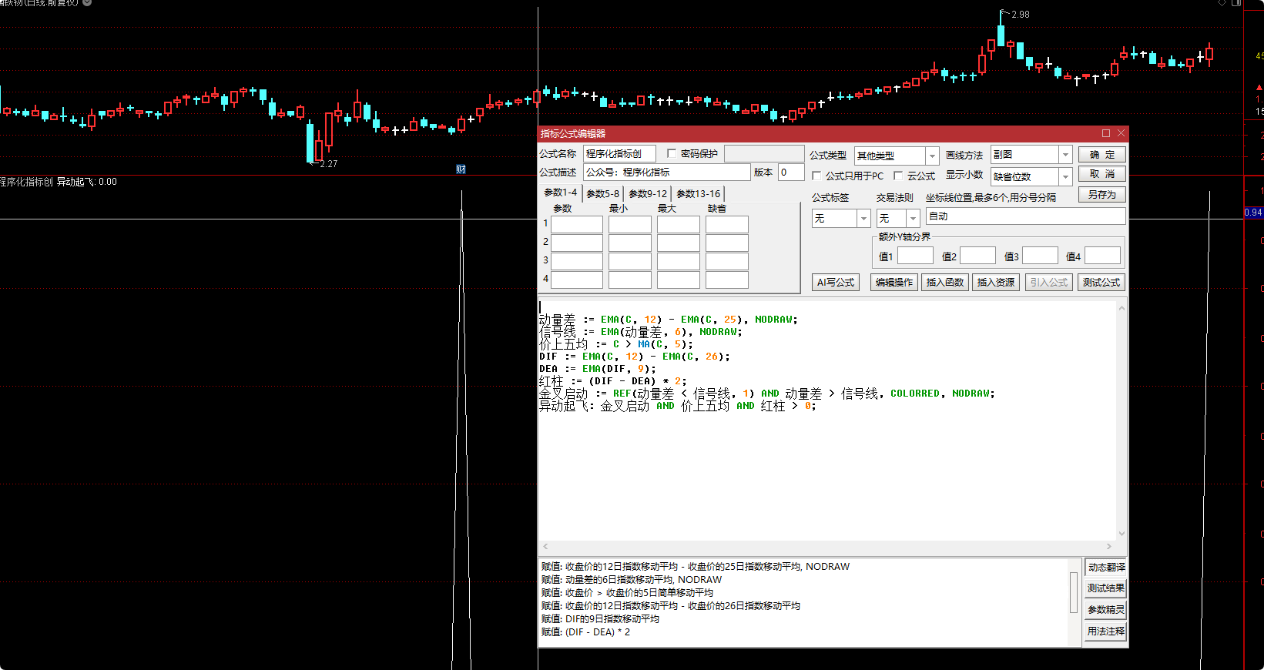The image size is (1264, 670).
Task: Click the AI写公式 button
Action: pyautogui.click(x=836, y=283)
